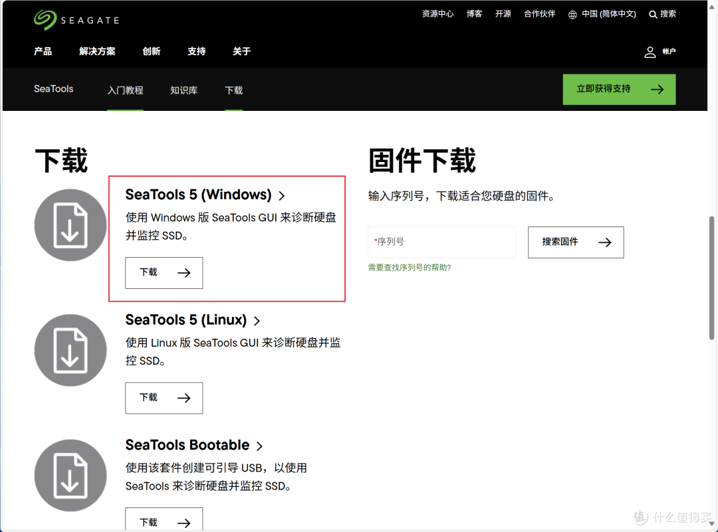Open 资源中心 link

point(437,14)
